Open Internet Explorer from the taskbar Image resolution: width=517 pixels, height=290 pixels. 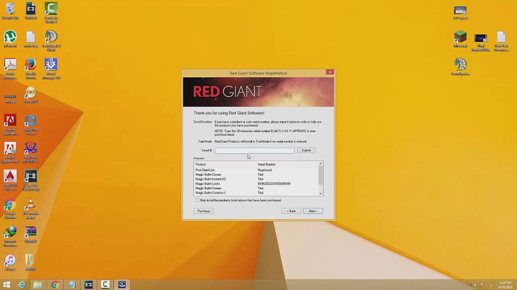point(22,285)
